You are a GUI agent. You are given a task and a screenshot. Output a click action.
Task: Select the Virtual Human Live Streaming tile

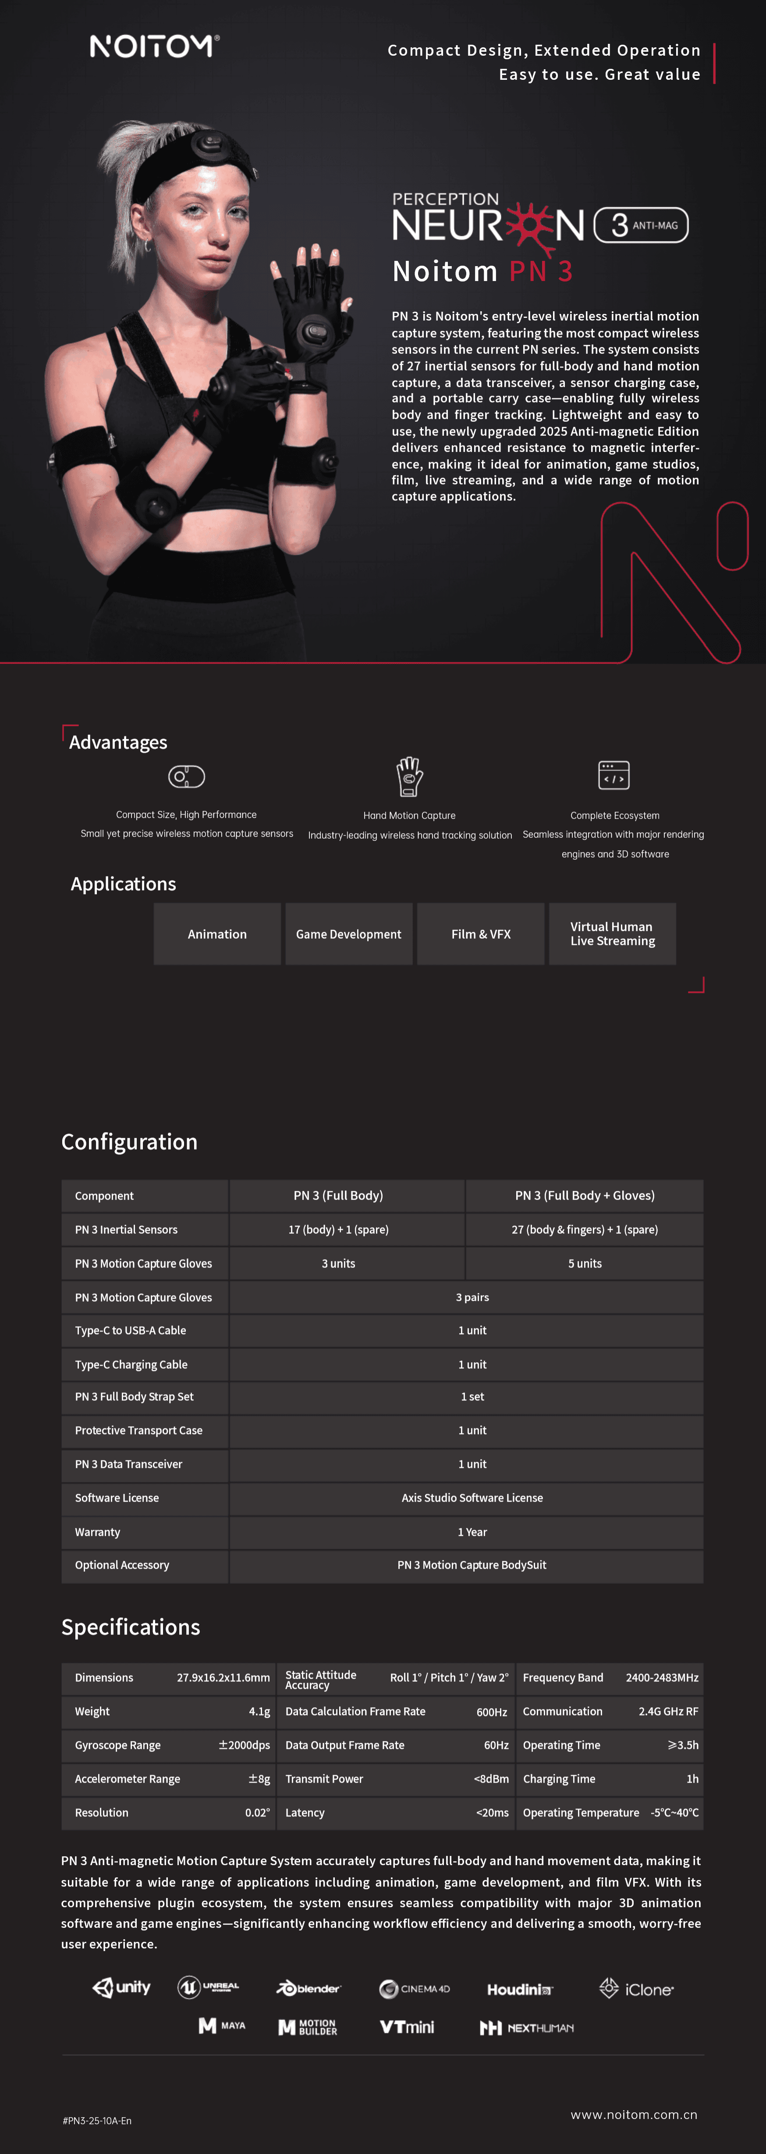(612, 934)
